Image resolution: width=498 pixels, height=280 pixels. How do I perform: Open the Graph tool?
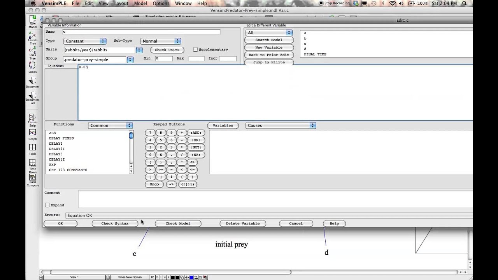point(33,135)
